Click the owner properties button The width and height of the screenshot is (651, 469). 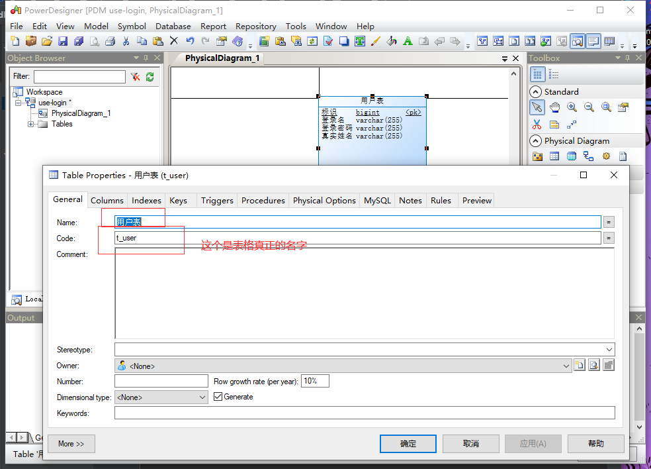594,365
